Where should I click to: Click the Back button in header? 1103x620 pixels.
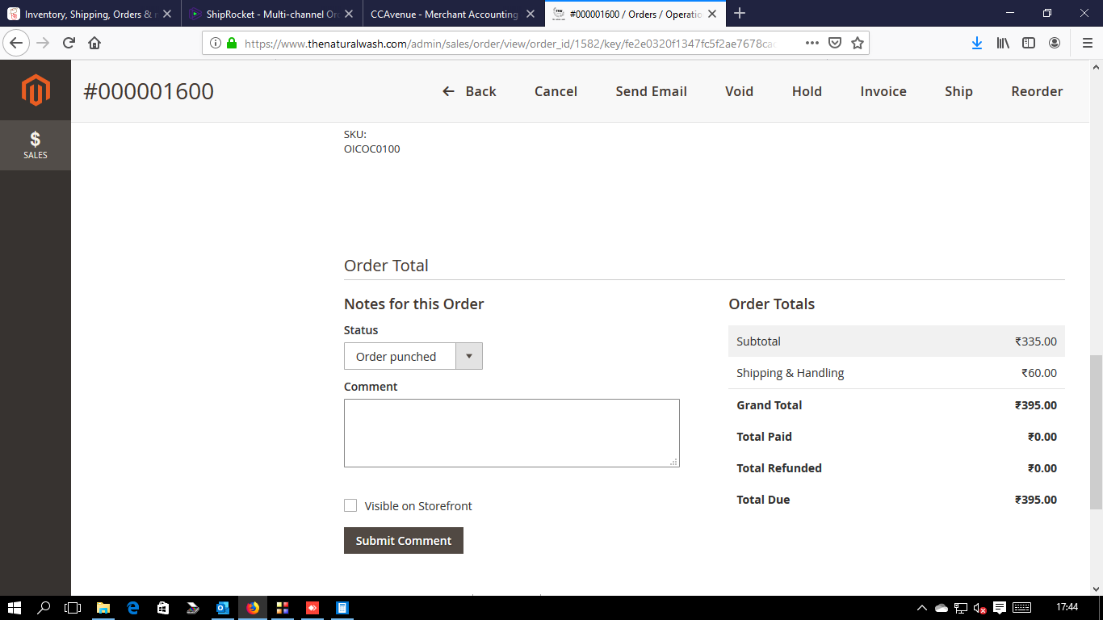(x=469, y=91)
